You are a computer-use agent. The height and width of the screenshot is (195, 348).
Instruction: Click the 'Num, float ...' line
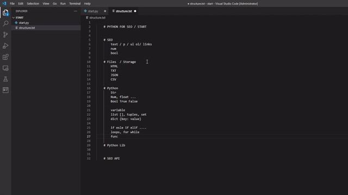pos(123,97)
